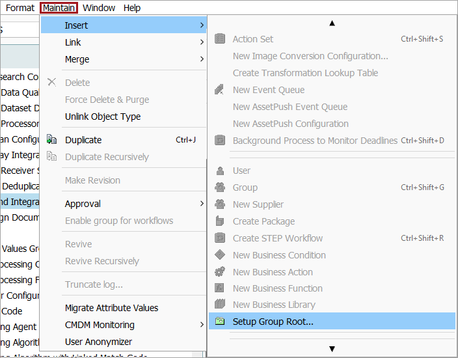Open the Window menu
Screen dimensions: 458x358
[100, 8]
